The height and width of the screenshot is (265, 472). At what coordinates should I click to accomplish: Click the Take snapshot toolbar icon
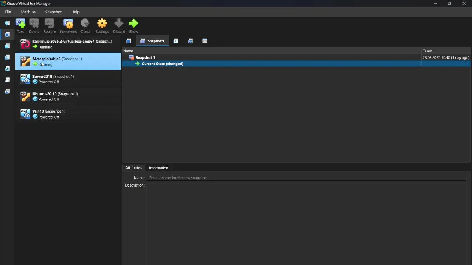21,24
